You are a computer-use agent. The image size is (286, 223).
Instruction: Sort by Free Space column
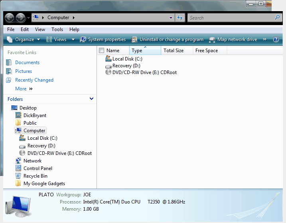click(210, 51)
